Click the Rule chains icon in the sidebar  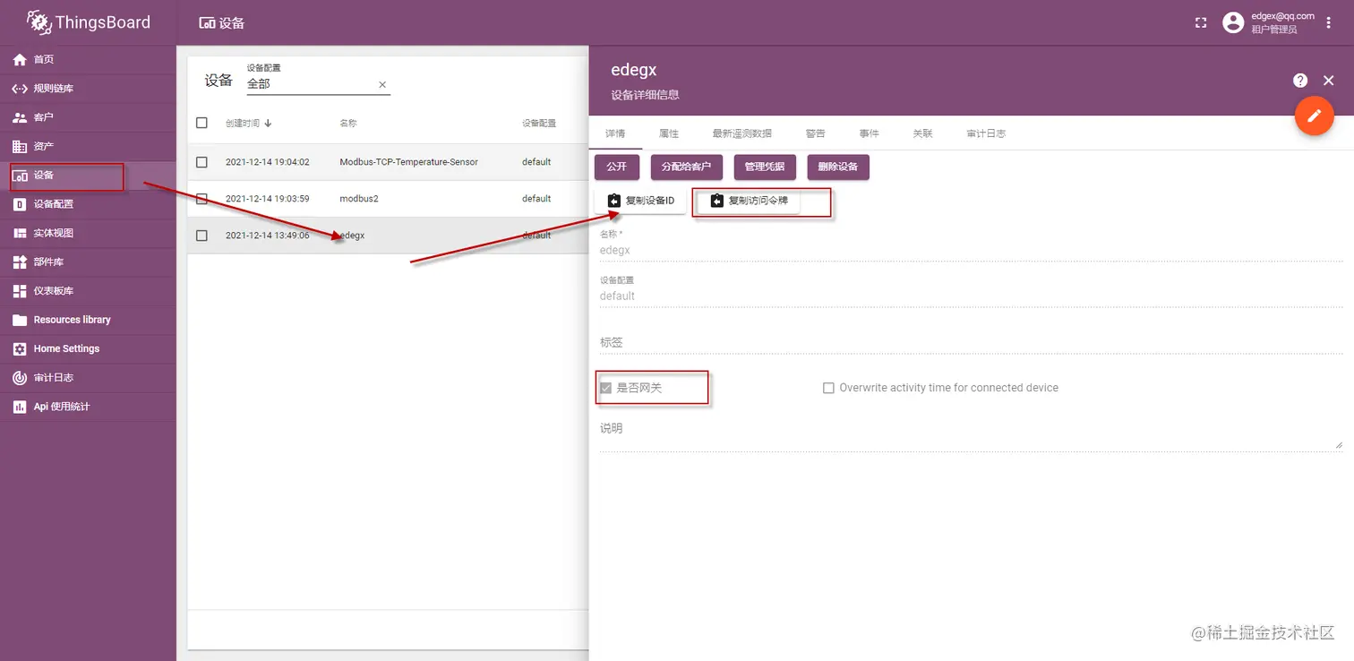19,89
